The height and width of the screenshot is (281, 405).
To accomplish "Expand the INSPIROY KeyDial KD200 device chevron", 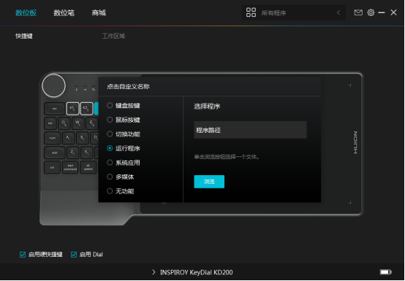I will pos(154,272).
